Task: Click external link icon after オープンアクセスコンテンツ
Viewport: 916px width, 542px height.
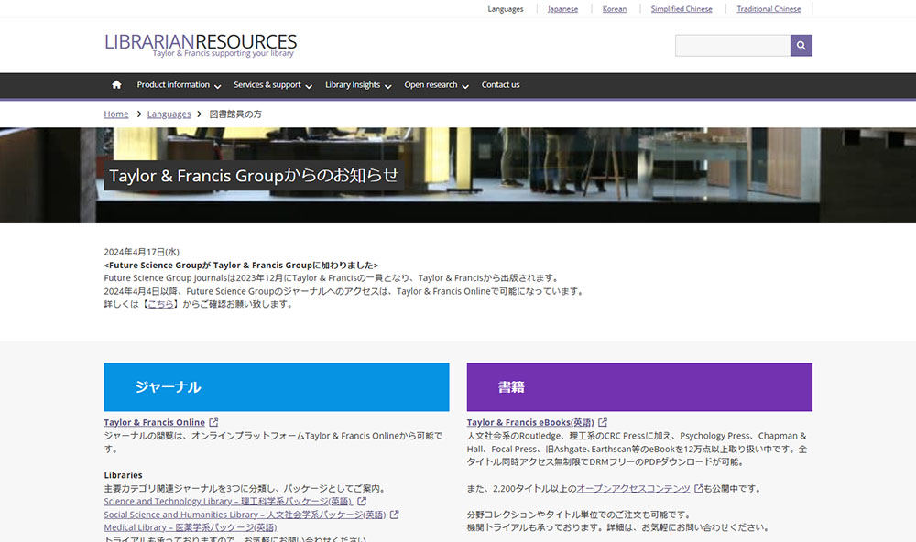Action: pyautogui.click(x=699, y=489)
